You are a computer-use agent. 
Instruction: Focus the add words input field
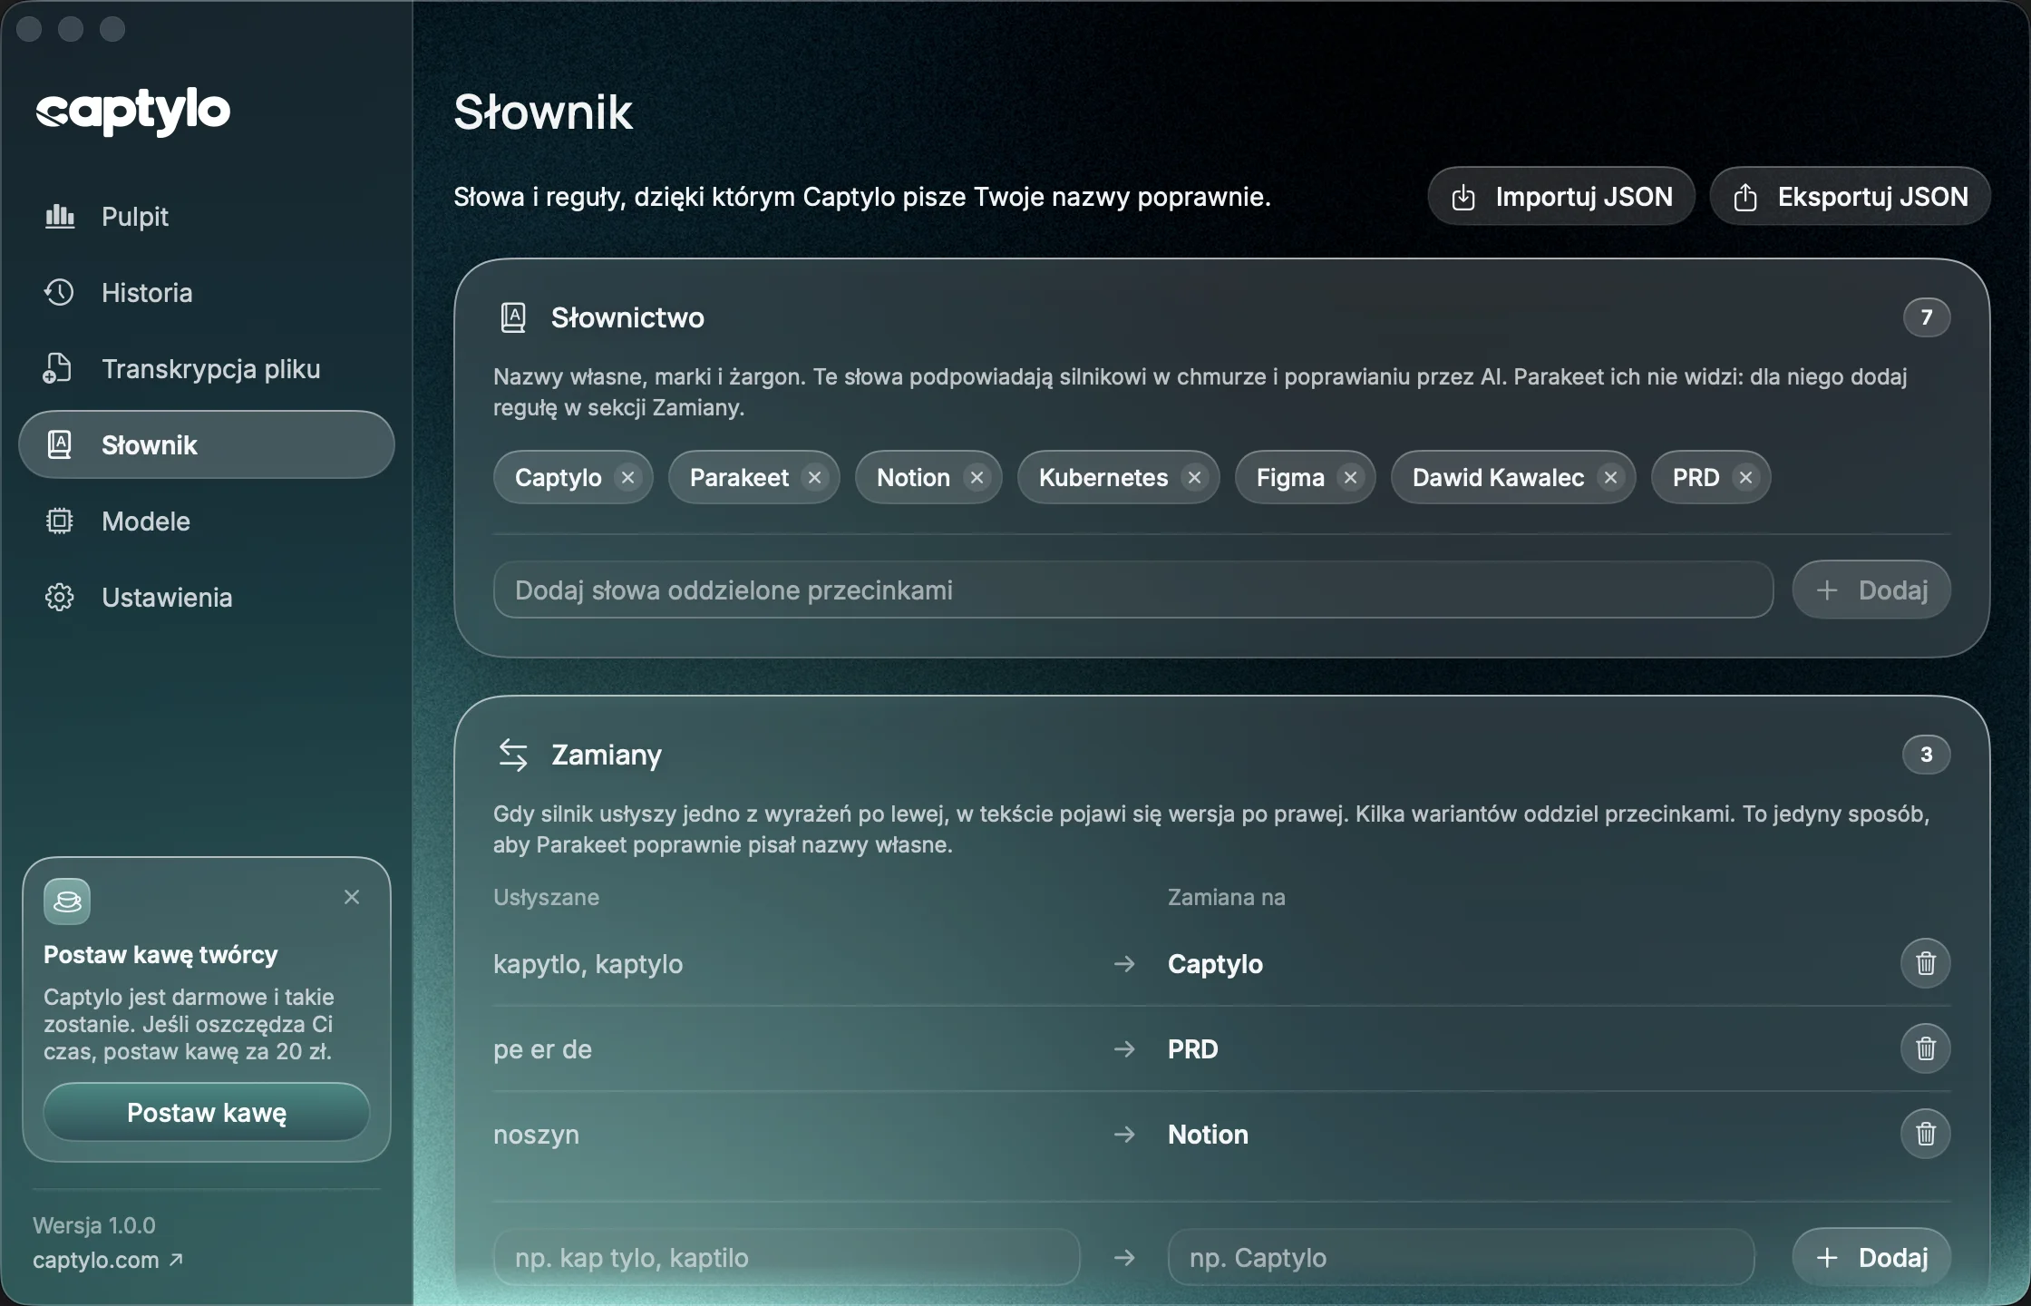(x=1133, y=590)
